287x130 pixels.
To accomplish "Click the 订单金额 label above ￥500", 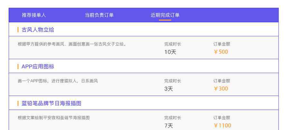I will (222, 44).
